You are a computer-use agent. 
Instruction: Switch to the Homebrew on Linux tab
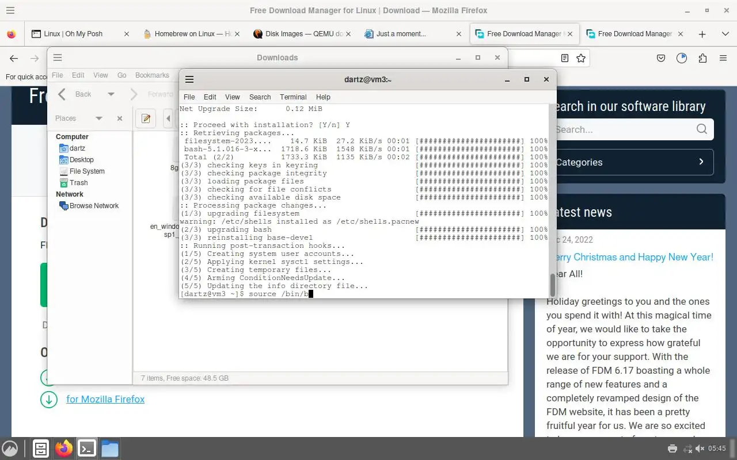(192, 34)
